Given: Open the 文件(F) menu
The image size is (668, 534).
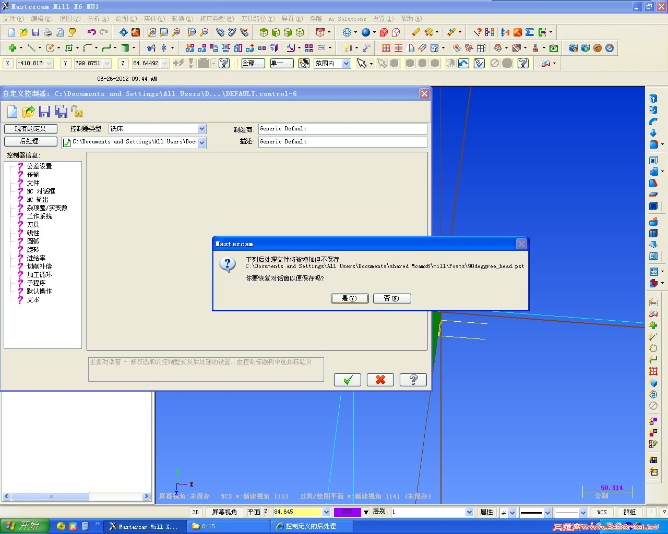Looking at the screenshot, I should click(14, 19).
